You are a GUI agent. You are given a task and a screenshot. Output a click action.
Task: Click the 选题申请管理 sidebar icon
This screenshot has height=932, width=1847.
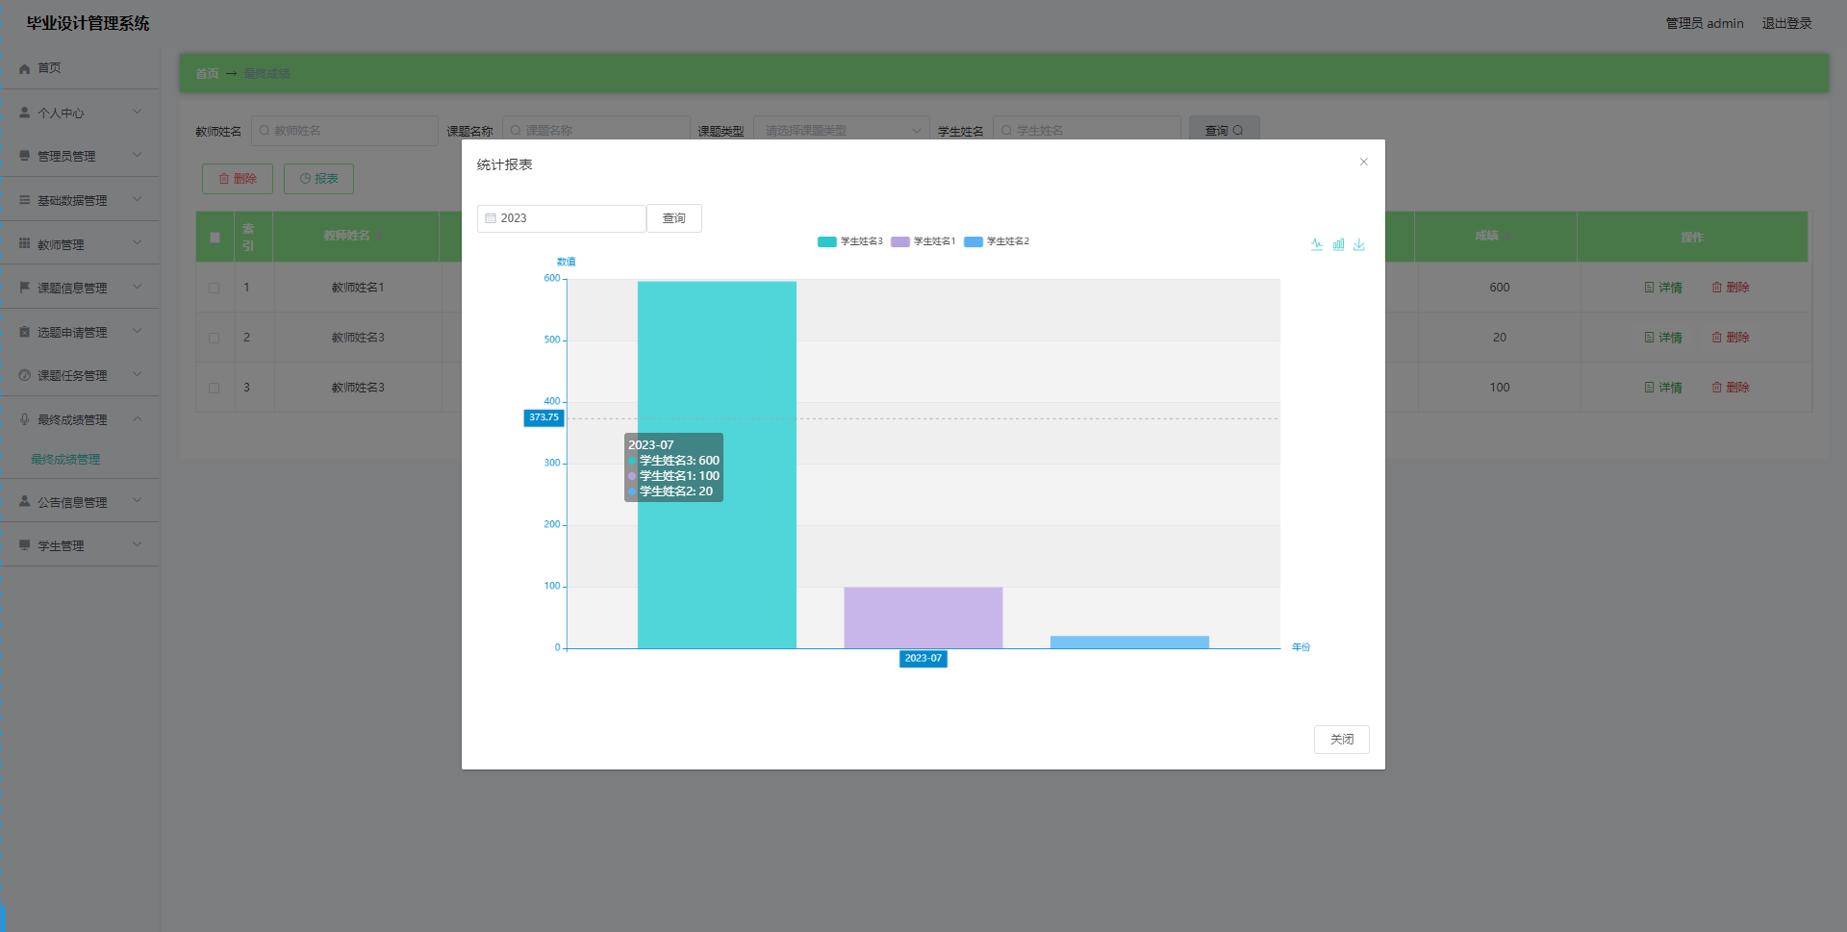[x=24, y=332]
